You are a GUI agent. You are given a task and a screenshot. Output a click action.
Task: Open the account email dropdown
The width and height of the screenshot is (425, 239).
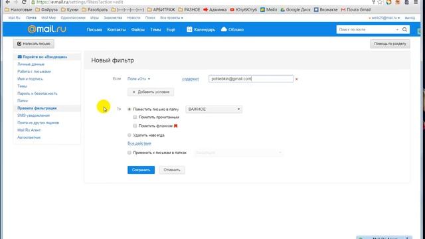pyautogui.click(x=384, y=18)
